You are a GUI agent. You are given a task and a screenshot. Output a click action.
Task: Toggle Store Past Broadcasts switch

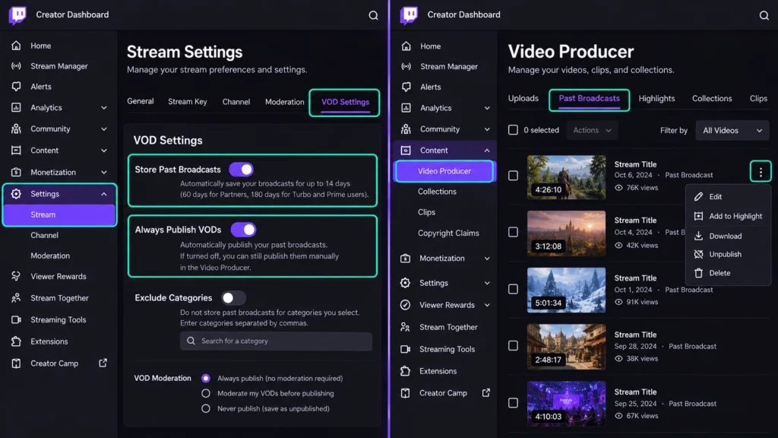coord(241,170)
